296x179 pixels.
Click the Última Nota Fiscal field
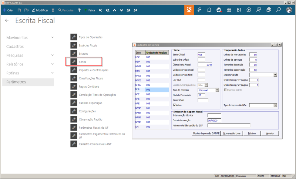pos(205,65)
